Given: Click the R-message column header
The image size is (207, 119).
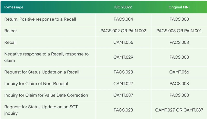Looking at the screenshot, I should coord(14,7).
